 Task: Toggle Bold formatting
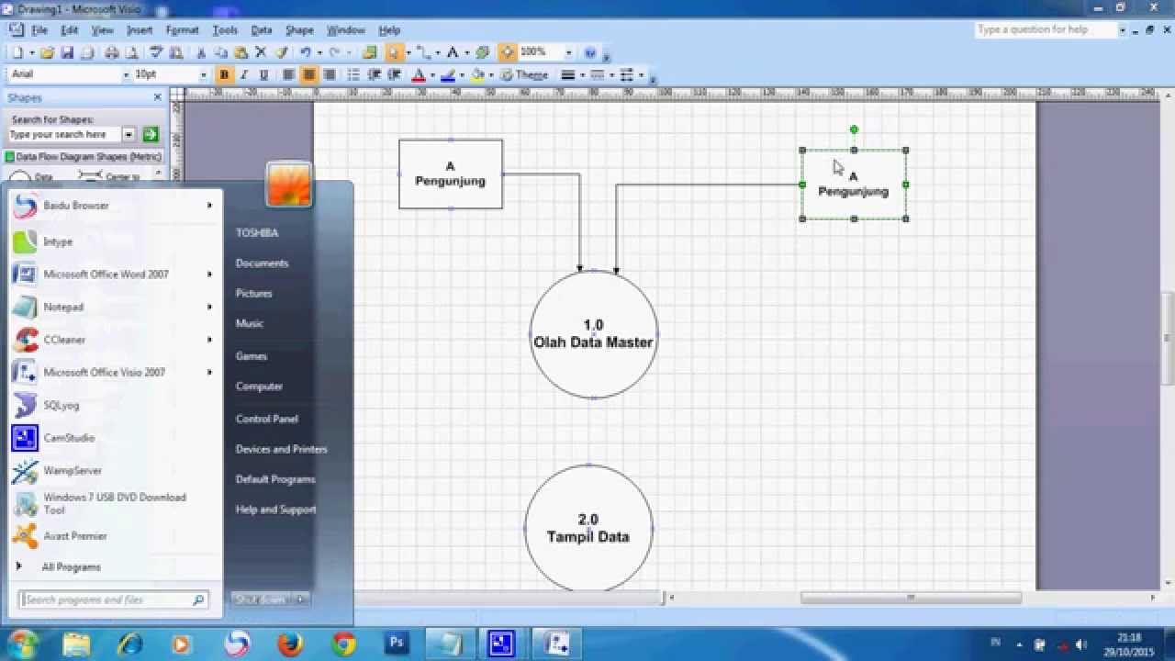tap(224, 74)
